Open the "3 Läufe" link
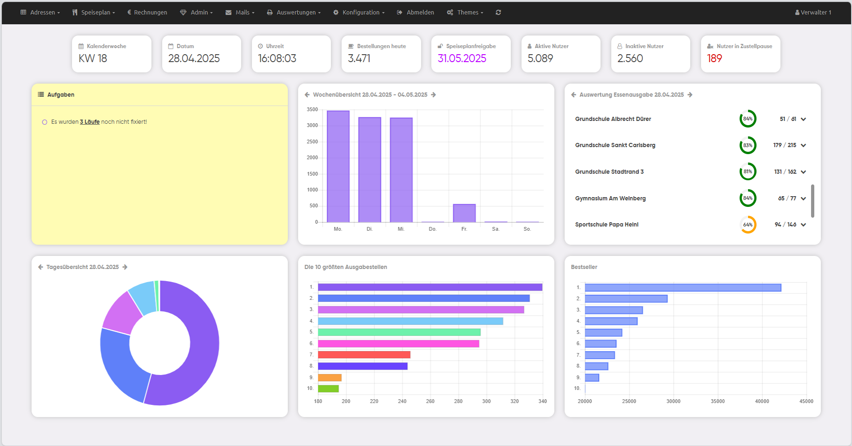The width and height of the screenshot is (852, 446). 90,122
